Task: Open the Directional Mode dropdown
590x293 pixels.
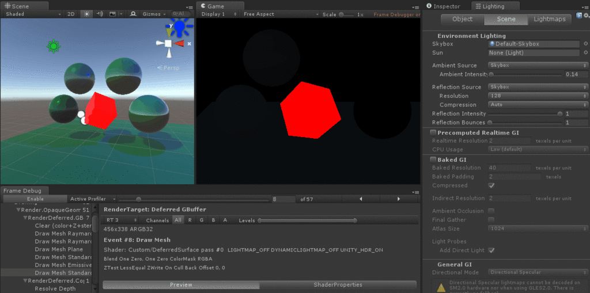Action: pos(538,272)
